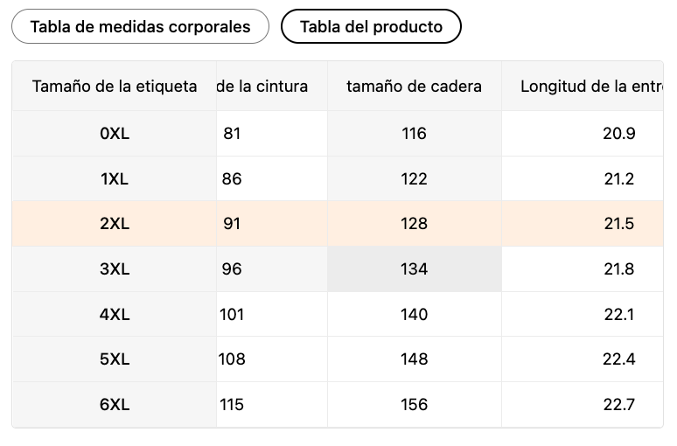
Task: Select the 6XL size row label
Action: coord(115,405)
